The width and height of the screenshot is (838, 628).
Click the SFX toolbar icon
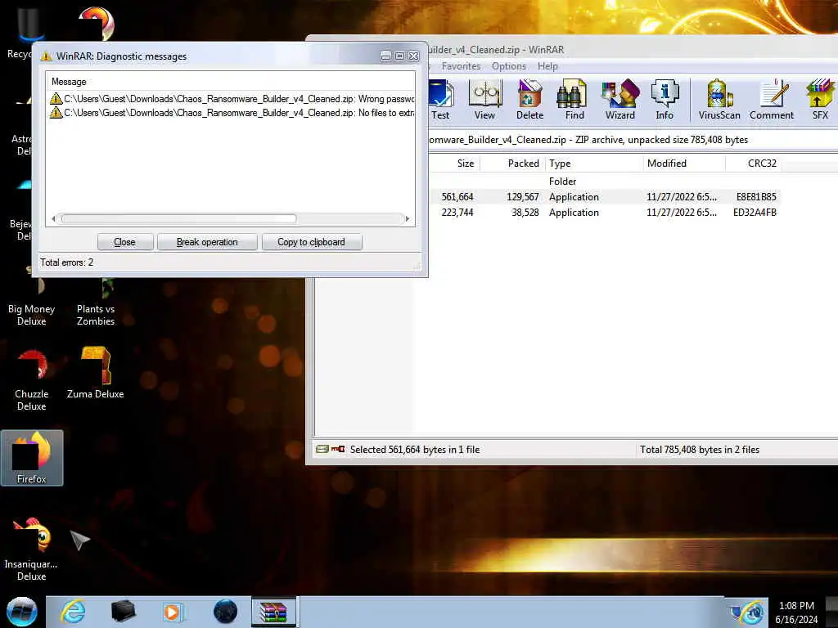[820, 99]
